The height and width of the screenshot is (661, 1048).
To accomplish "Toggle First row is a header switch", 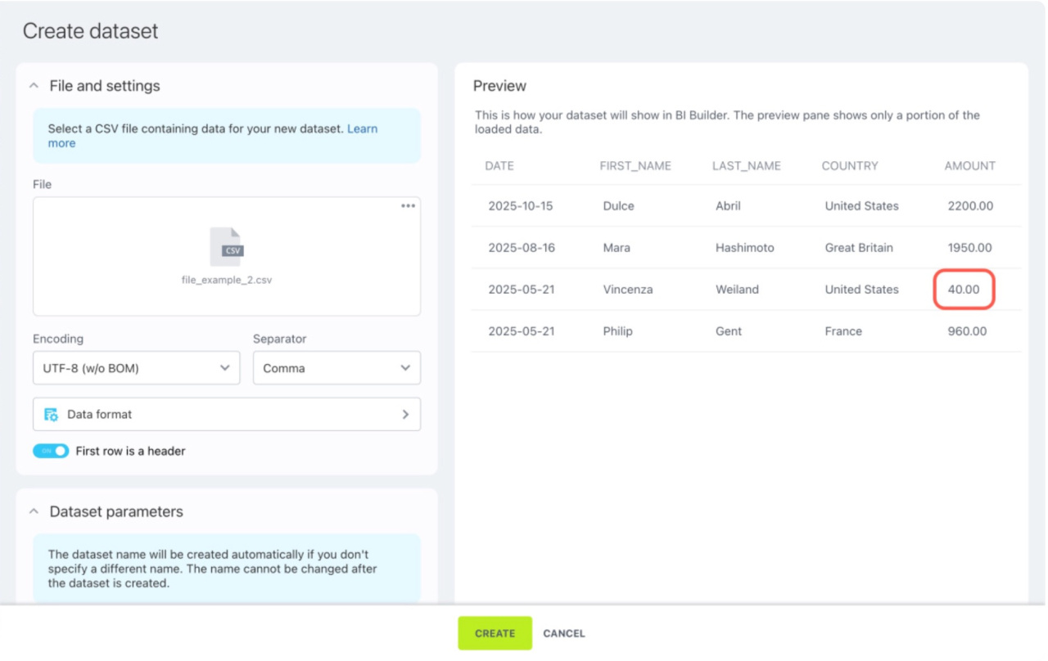I will coord(51,451).
